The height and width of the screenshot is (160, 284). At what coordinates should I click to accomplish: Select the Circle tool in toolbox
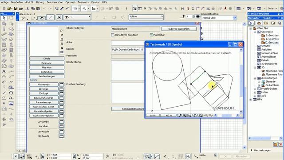coord(11,93)
